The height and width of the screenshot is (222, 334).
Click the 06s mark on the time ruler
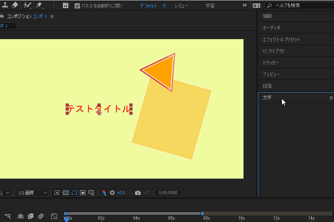tap(172, 218)
